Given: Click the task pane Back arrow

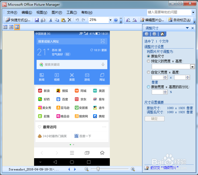Looking at the screenshot, I should [147, 34].
